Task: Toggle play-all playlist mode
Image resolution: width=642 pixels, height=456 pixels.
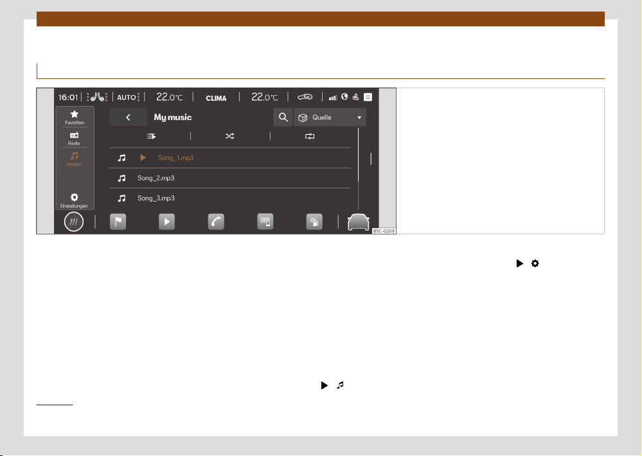Action: 151,136
